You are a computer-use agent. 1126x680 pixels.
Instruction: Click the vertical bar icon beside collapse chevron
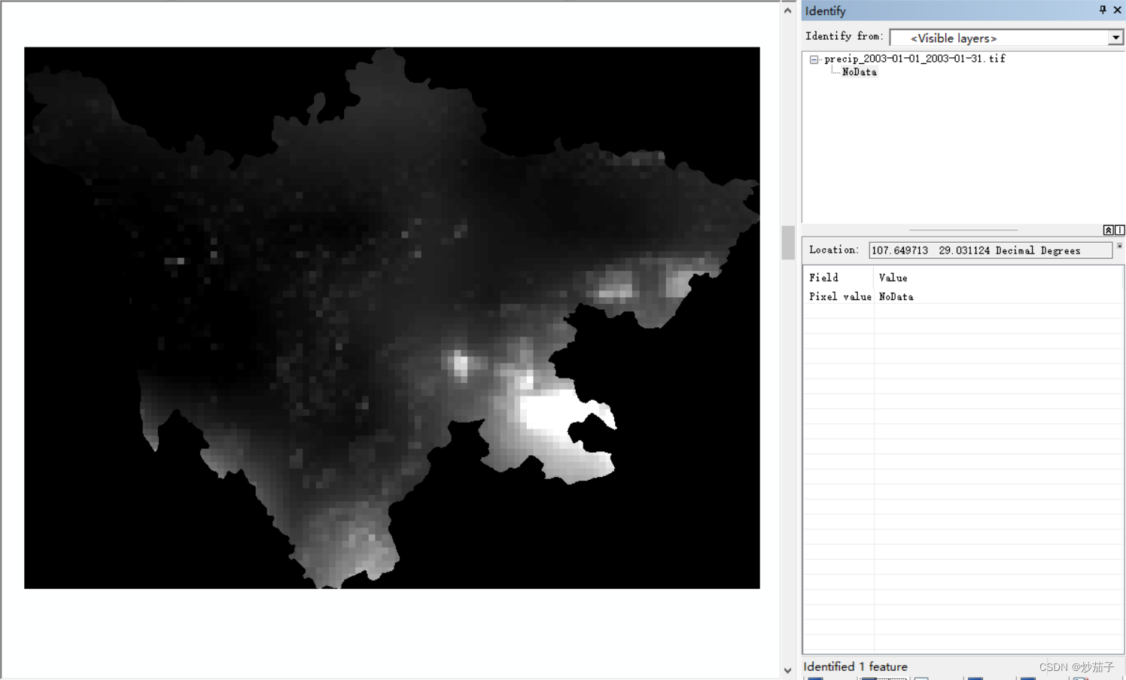(1120, 229)
